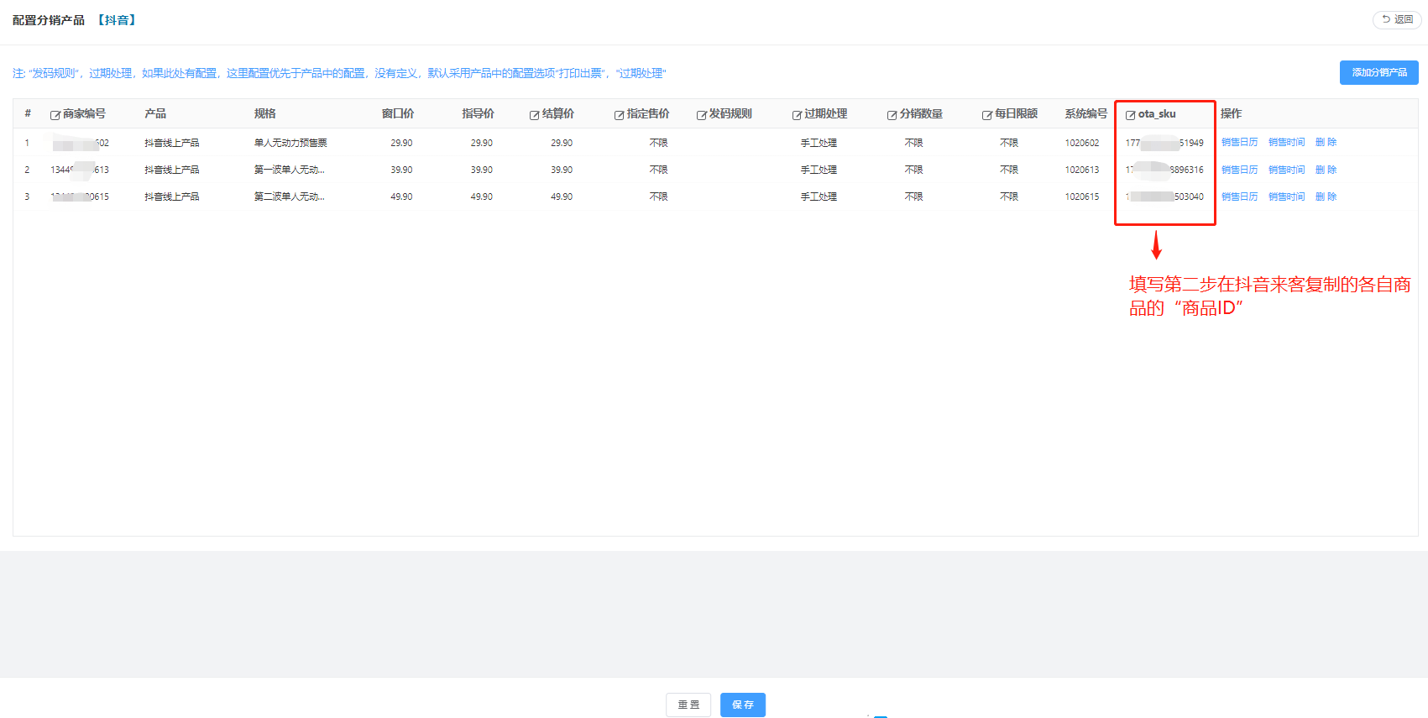Click edit icon beside ota_sku header
Viewport: 1428px width, 718px height.
click(1130, 115)
